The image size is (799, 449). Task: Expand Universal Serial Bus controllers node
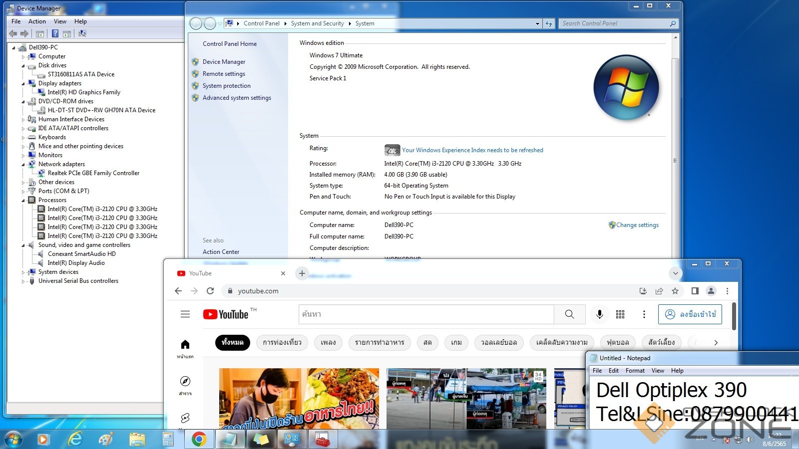pos(23,281)
